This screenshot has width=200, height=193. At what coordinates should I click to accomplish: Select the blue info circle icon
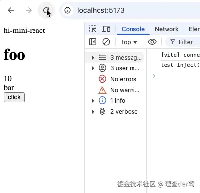click(102, 100)
